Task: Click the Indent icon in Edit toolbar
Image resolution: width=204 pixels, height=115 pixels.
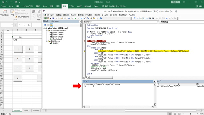Action: (x=150, y=19)
